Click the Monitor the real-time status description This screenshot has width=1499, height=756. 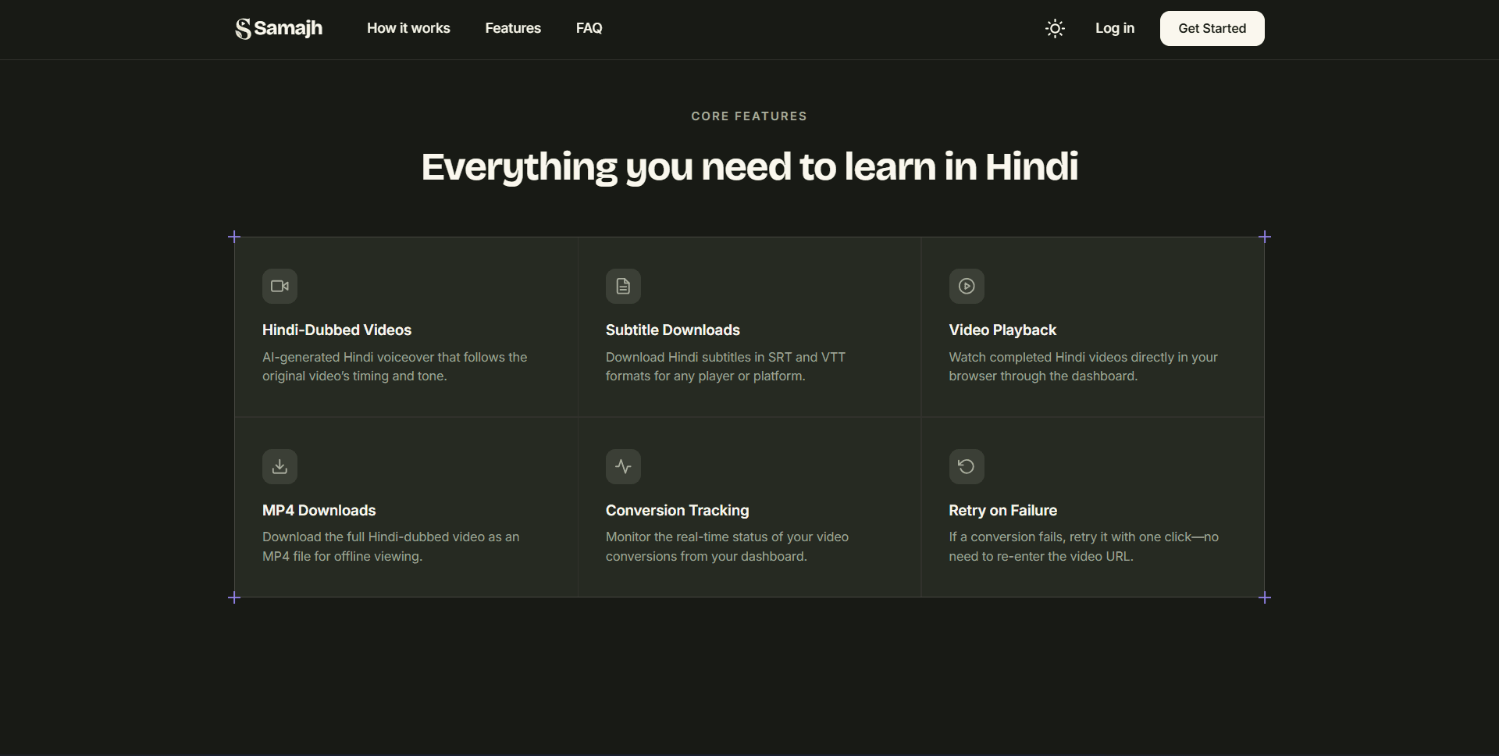(727, 547)
